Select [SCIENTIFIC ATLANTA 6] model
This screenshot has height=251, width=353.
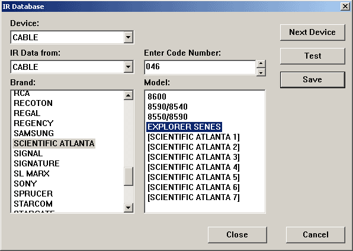click(194, 187)
